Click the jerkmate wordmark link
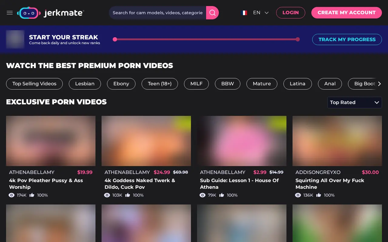The height and width of the screenshot is (242, 388). point(64,13)
